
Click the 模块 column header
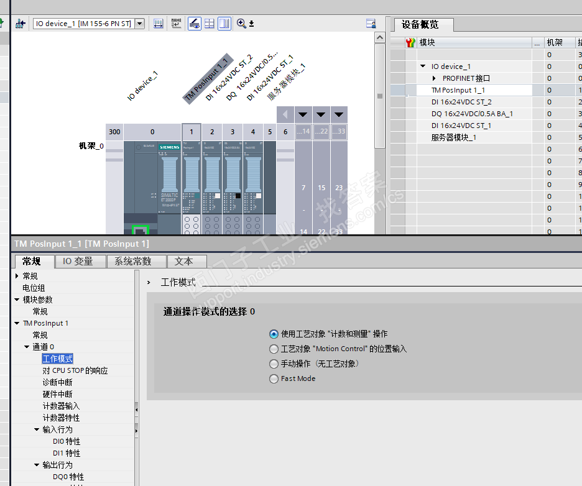pos(474,43)
